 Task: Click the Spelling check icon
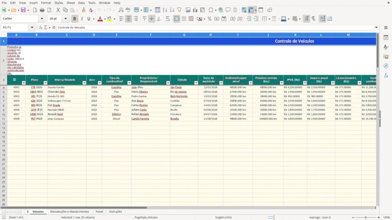point(128,10)
